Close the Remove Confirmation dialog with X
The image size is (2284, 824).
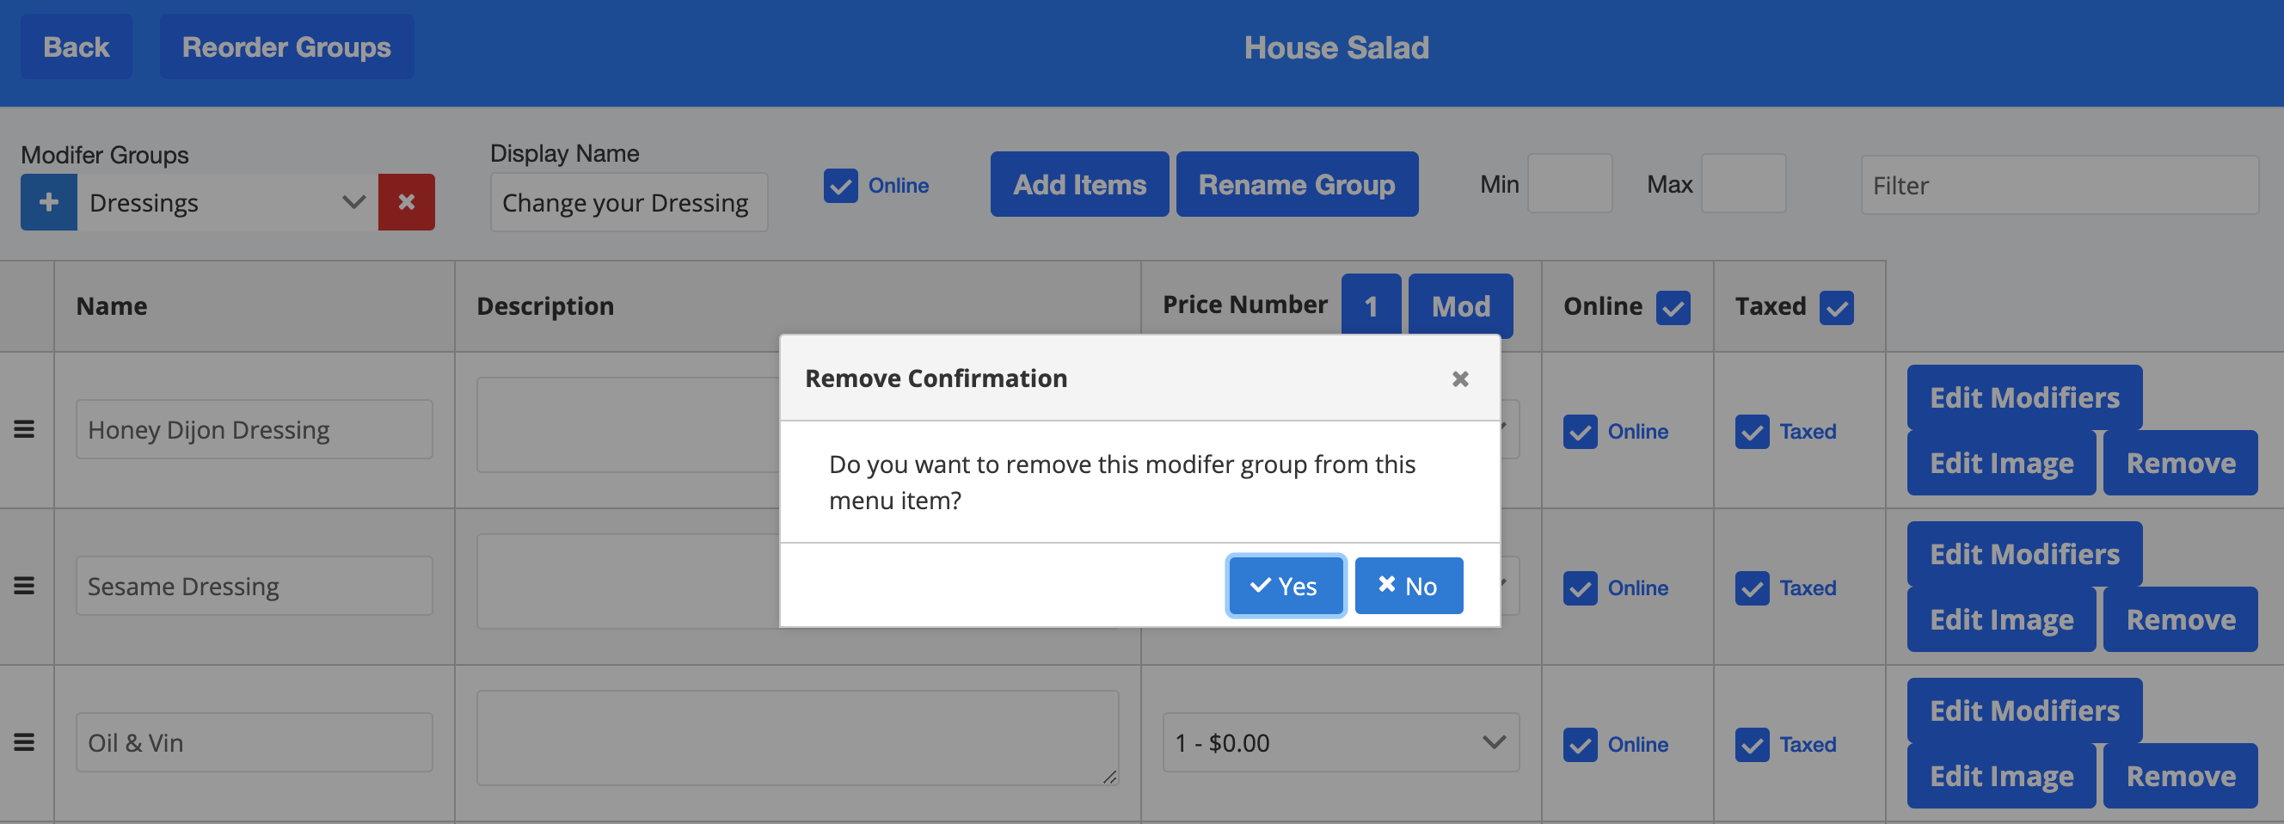(x=1459, y=378)
